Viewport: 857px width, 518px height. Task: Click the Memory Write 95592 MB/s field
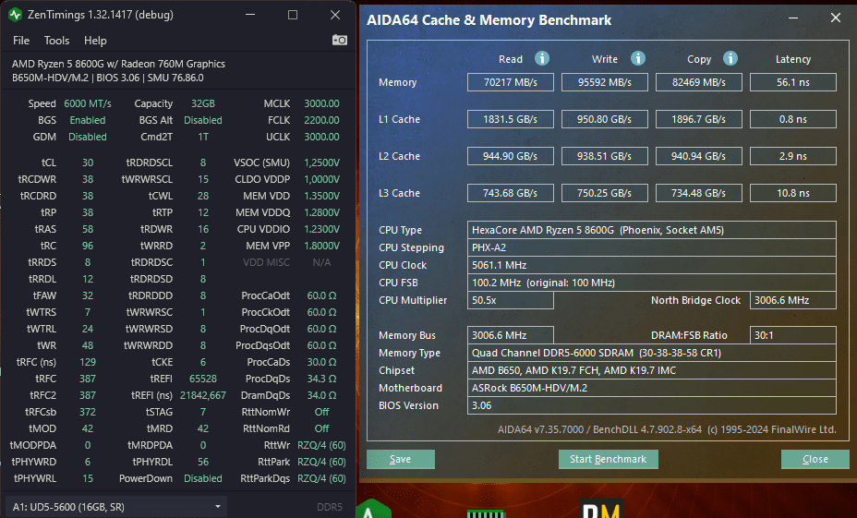coord(605,82)
